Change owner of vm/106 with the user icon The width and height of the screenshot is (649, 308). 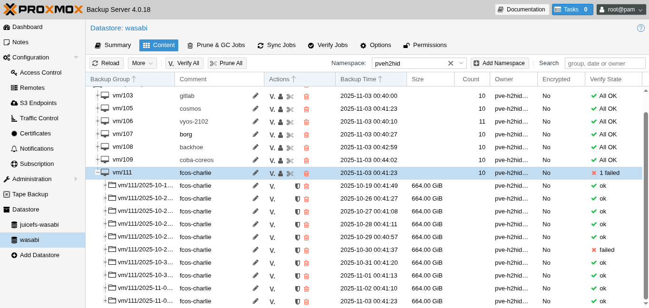click(x=280, y=122)
